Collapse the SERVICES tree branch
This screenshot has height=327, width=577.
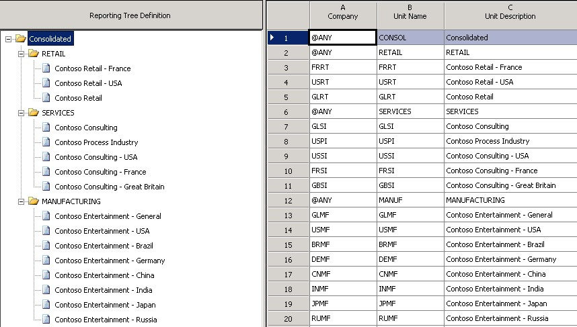(21, 113)
